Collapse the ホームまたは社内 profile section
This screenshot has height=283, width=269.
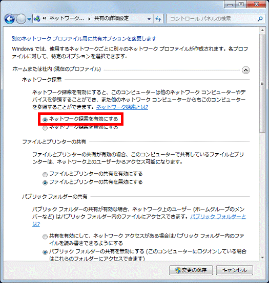click(245, 70)
